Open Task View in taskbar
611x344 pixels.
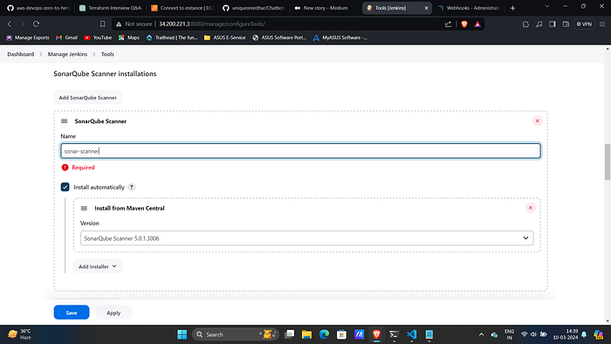coord(289,334)
